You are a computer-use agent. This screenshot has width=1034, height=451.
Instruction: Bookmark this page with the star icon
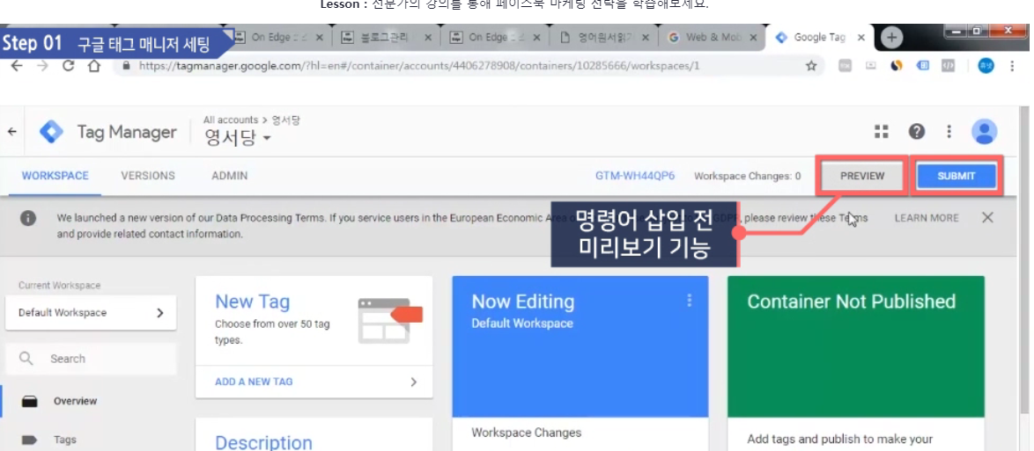tap(811, 66)
